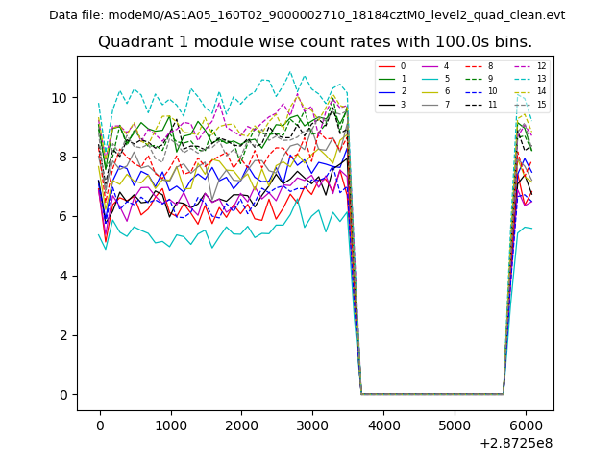Click the x-axis offset label +2.8725e8
Screen dimensions: 615x461
click(x=516, y=443)
